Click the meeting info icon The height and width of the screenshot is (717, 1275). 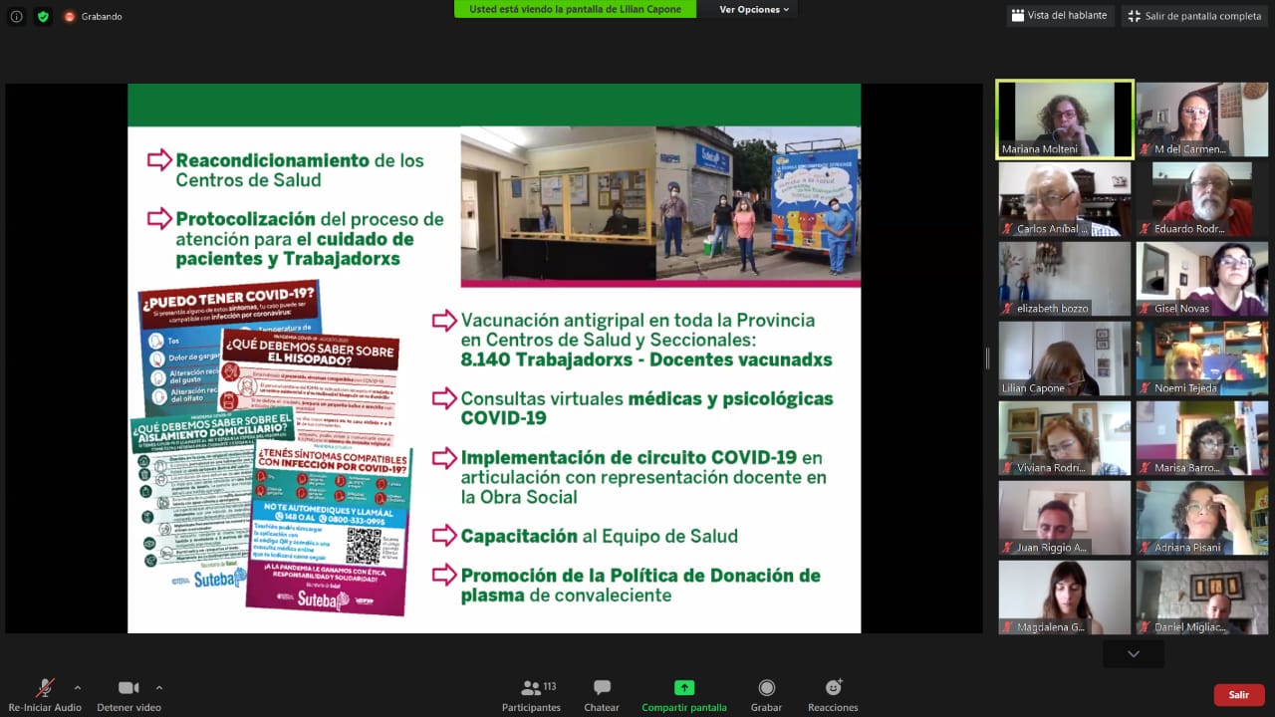pyautogui.click(x=16, y=16)
